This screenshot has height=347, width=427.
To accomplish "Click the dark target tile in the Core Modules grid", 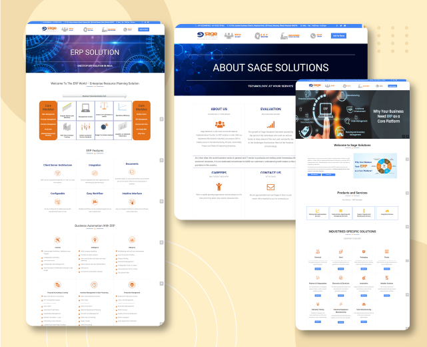I will [104, 130].
